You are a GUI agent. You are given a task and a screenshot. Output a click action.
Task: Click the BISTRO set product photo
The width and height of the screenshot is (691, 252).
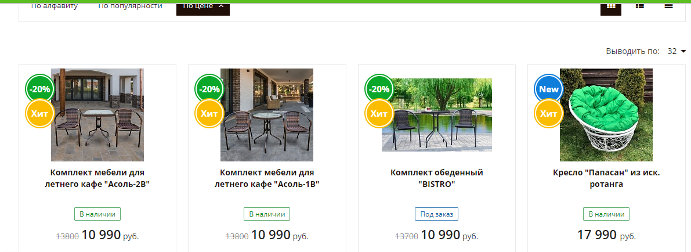[437, 115]
